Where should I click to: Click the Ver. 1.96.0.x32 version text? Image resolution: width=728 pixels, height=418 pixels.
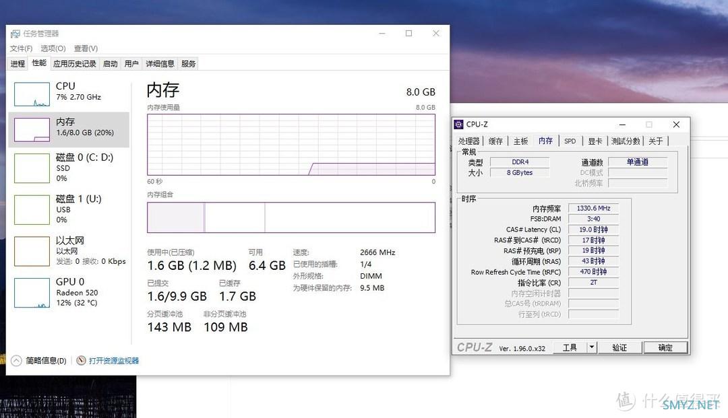[x=522, y=349]
